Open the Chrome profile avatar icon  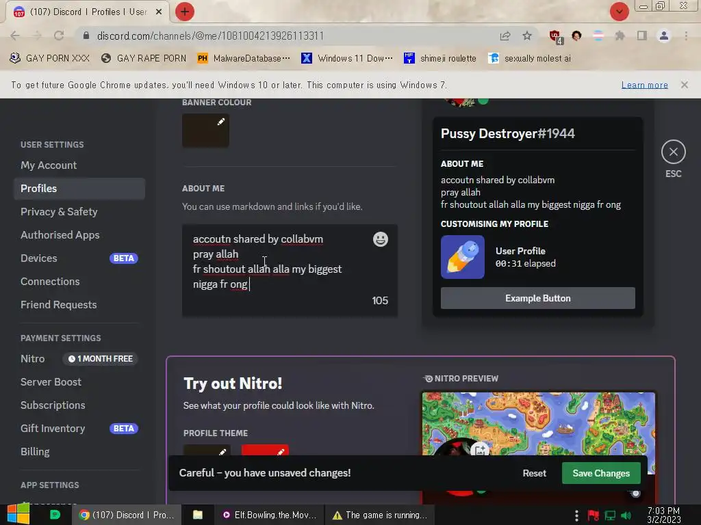[664, 36]
